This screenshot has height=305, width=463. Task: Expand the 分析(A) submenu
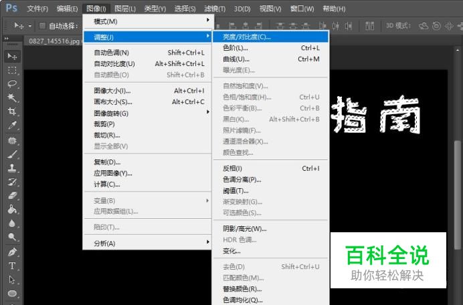[x=148, y=243]
